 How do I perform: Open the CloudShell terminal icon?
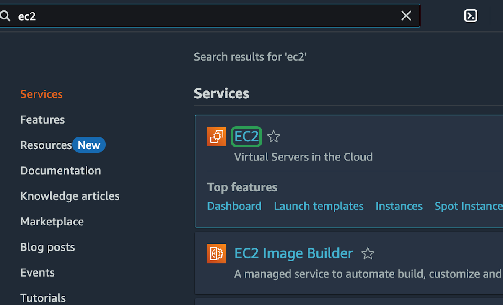pos(471,16)
